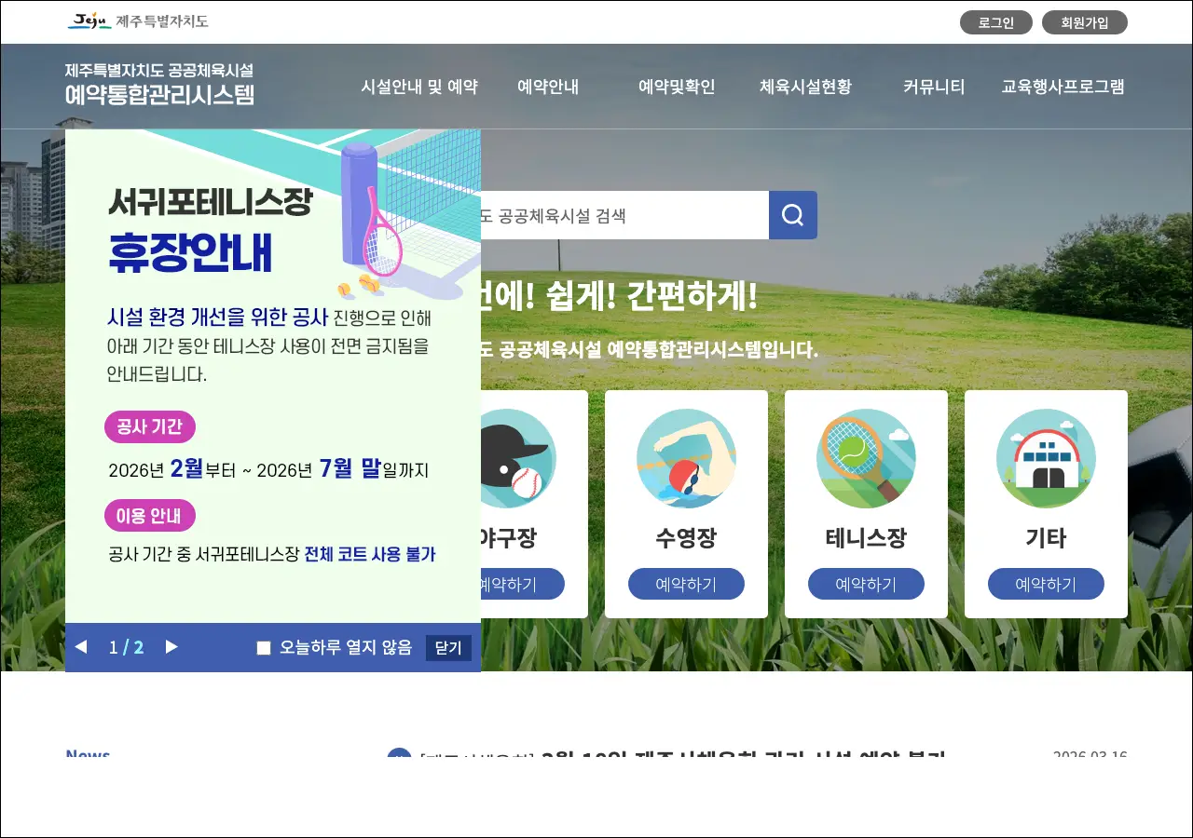Click the search magnifier icon button

coord(792,215)
